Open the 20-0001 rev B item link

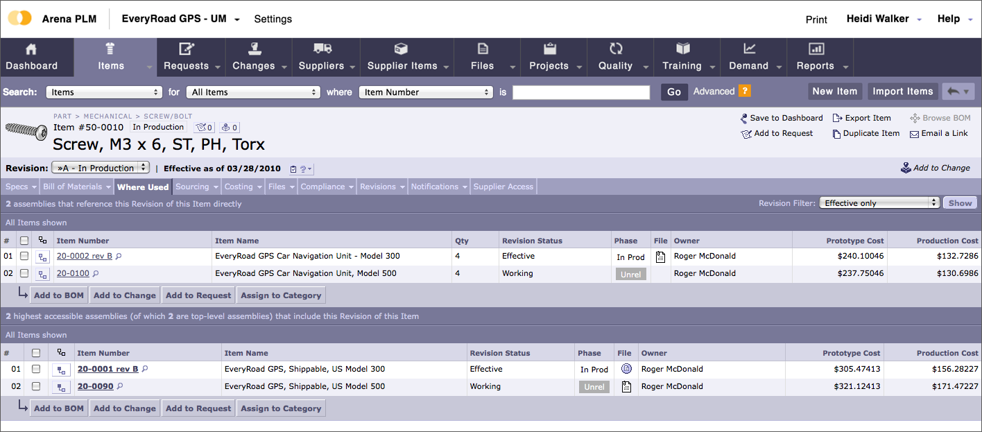(x=107, y=369)
